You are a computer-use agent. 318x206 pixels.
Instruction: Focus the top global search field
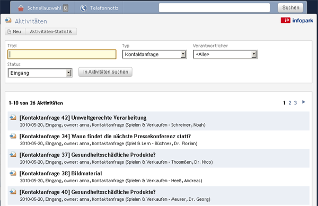214,8
